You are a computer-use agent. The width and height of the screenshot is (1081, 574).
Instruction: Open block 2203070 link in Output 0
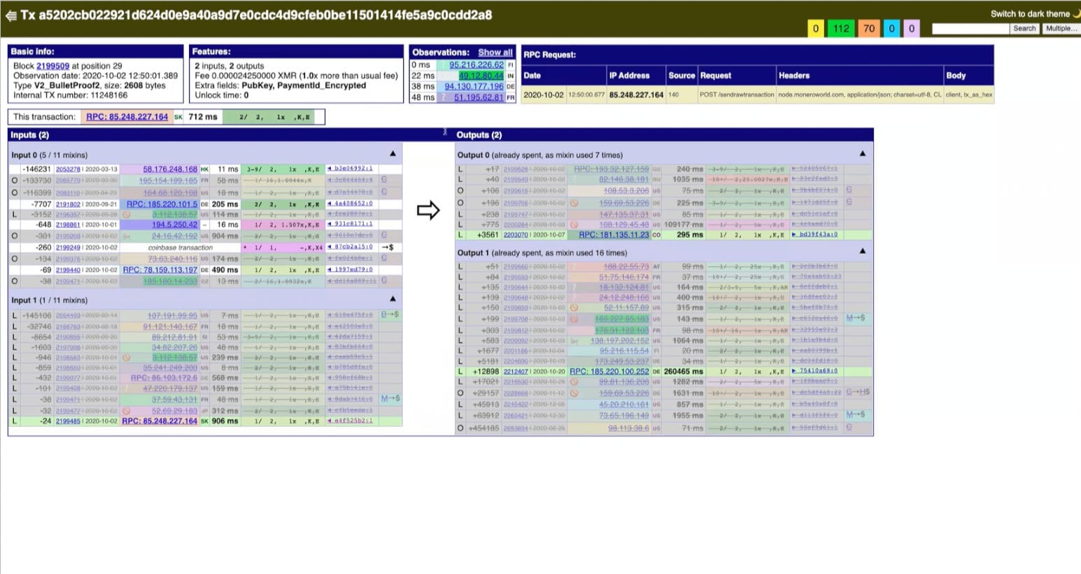[x=516, y=235]
